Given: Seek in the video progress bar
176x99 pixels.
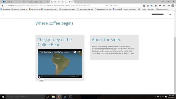Looking at the screenshot, I should (x=56, y=76).
